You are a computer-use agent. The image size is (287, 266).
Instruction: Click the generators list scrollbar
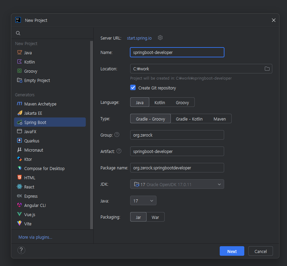point(92,135)
